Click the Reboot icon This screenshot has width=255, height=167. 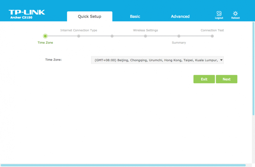pyautogui.click(x=235, y=14)
